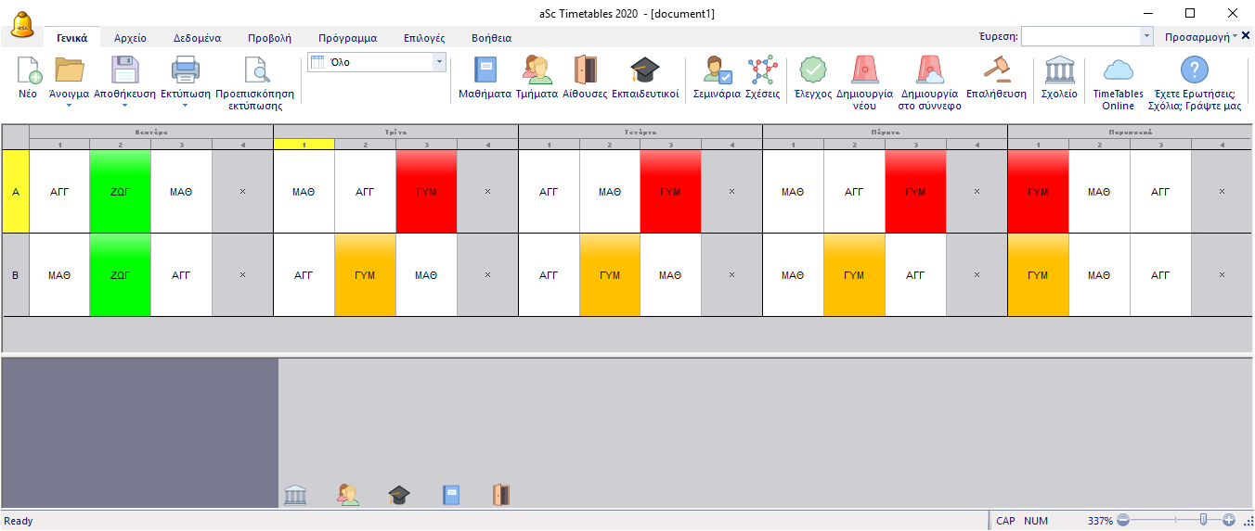Open Σεμινάρια in the toolbar

tap(717, 71)
